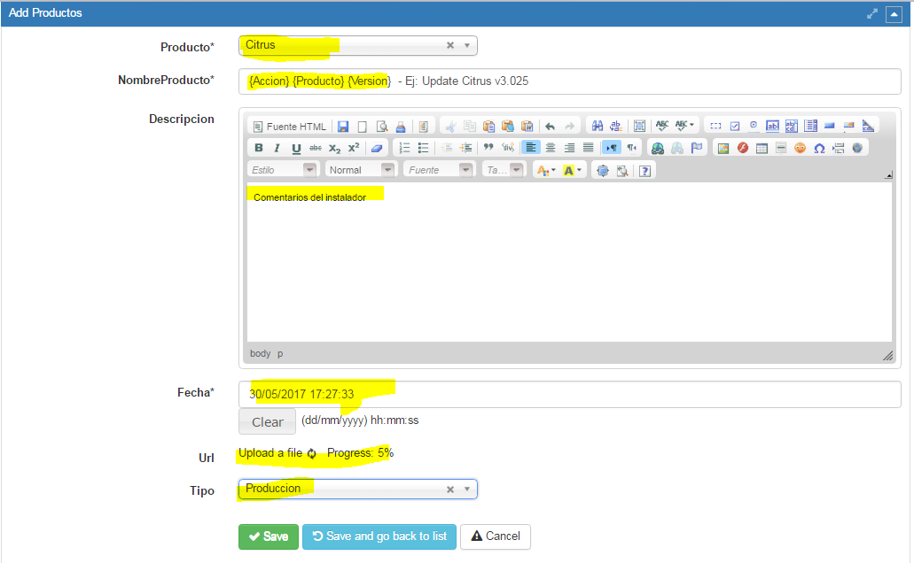This screenshot has width=914, height=563.
Task: Insert Horizontal Line icon
Action: point(781,148)
